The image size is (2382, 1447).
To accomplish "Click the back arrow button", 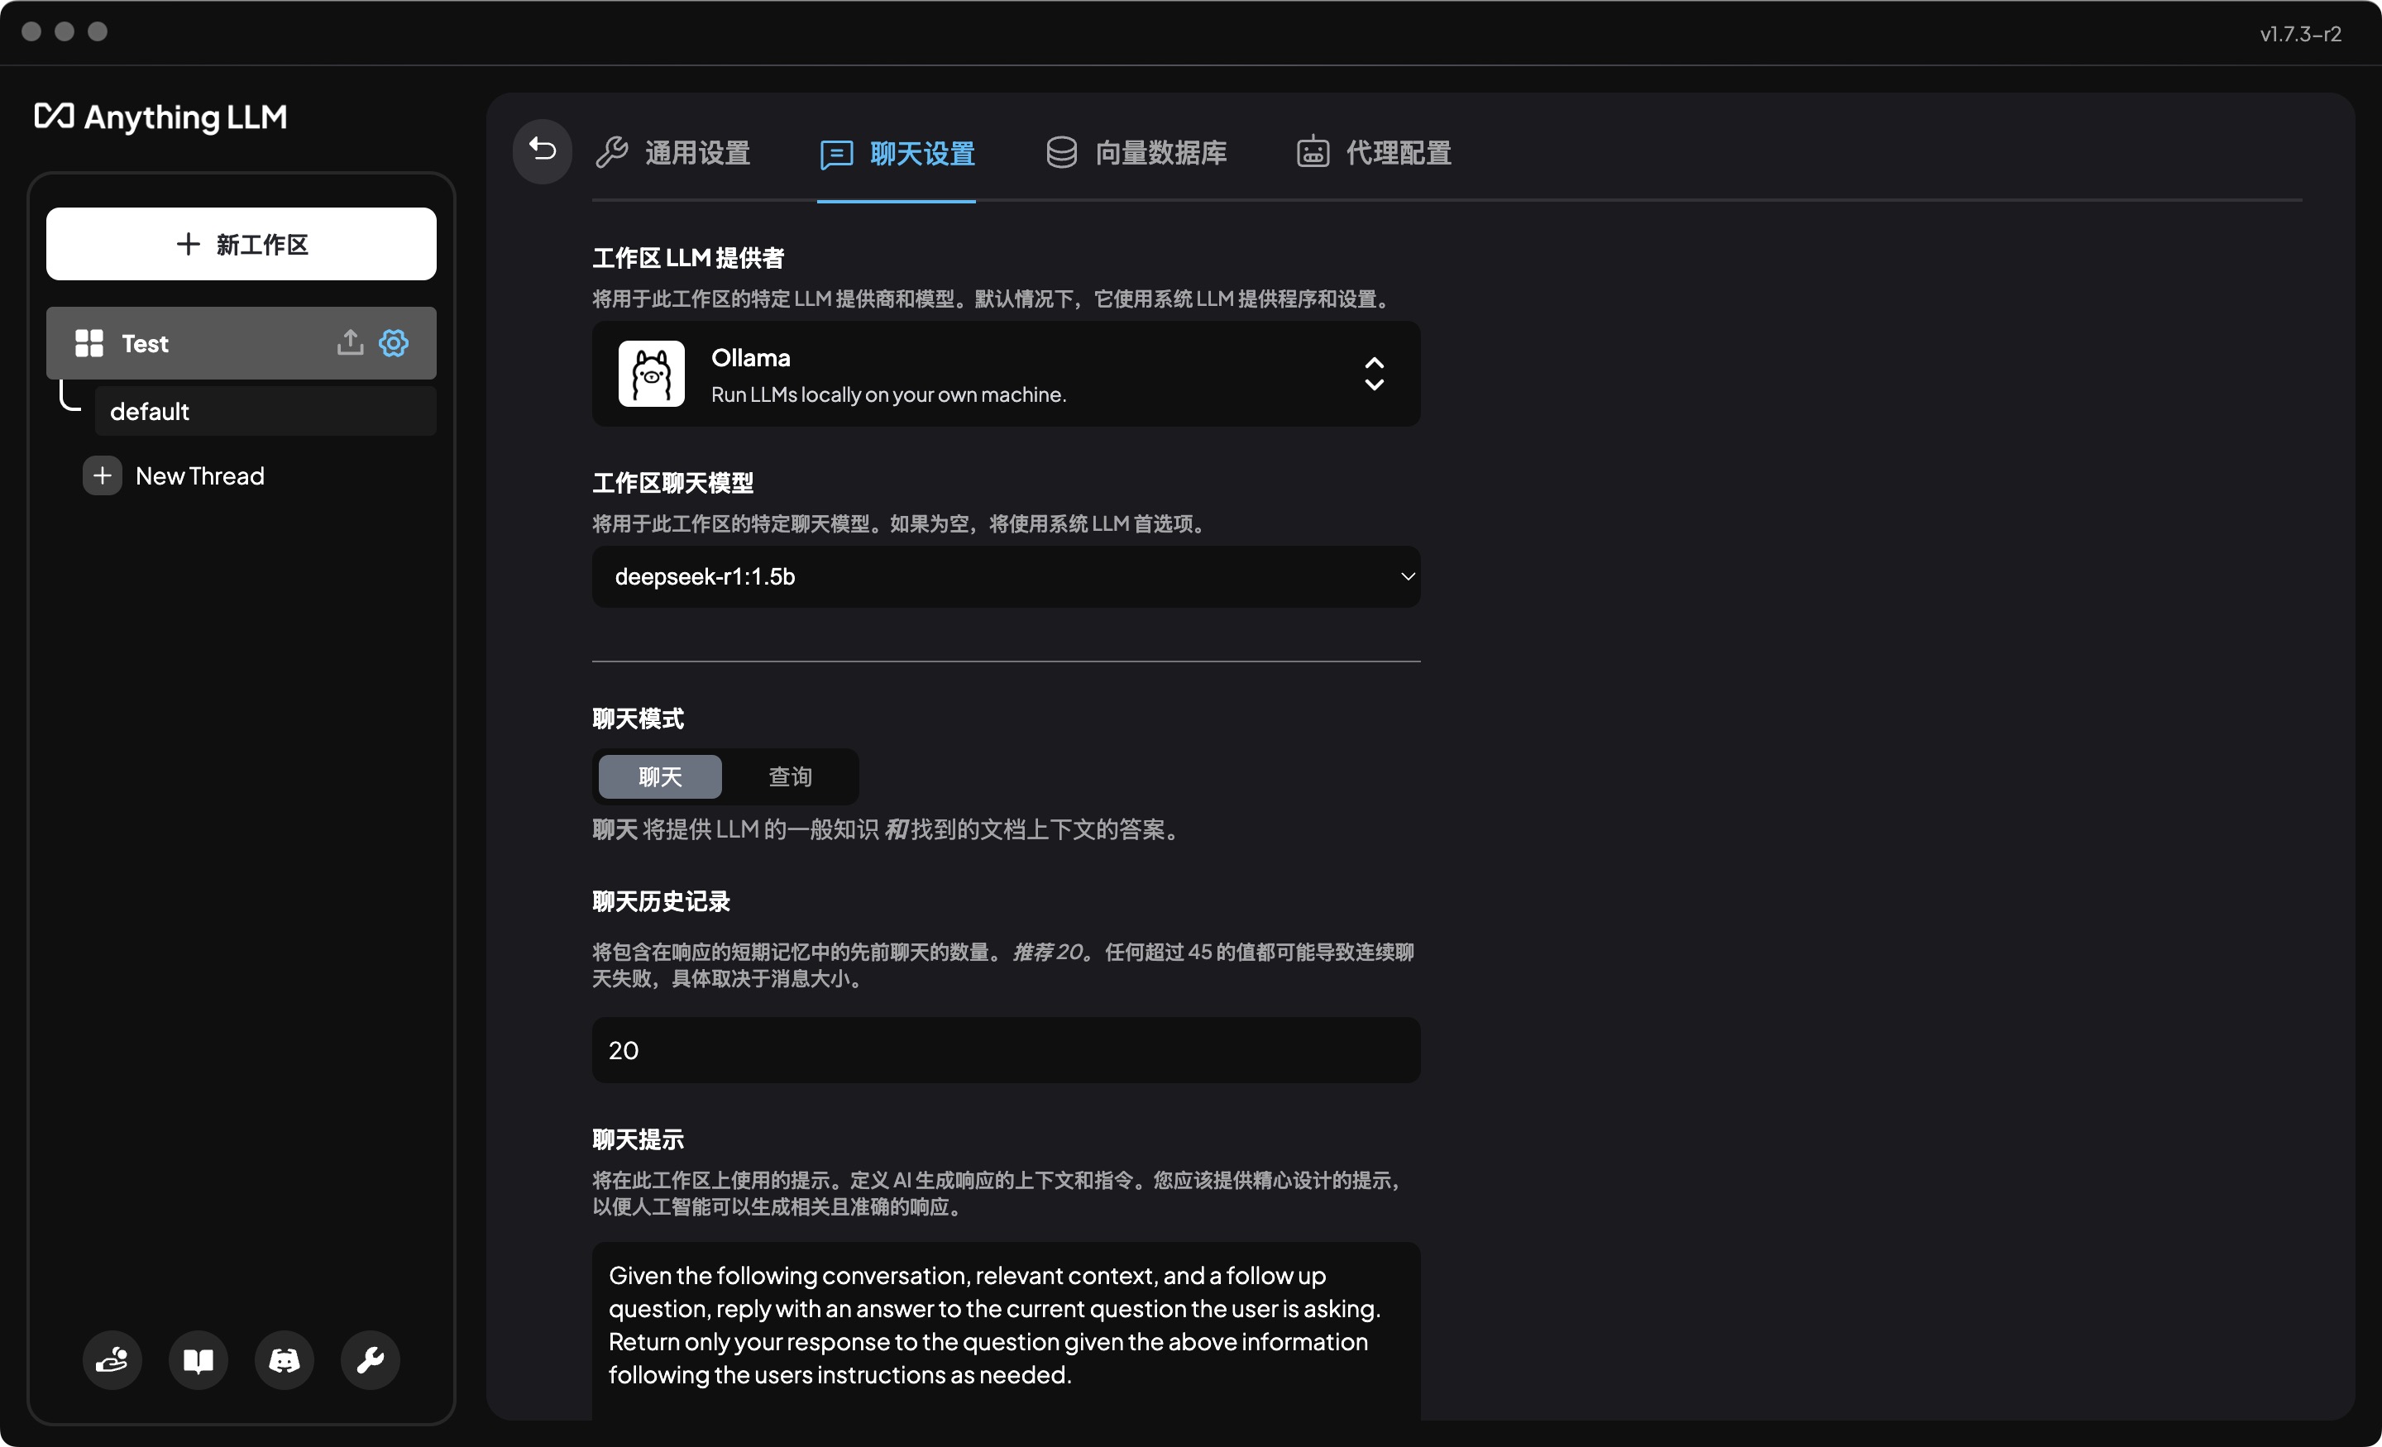I will pos(543,152).
